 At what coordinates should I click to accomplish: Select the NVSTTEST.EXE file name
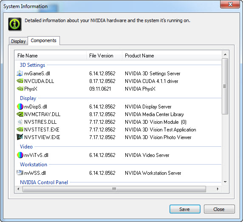42,130
